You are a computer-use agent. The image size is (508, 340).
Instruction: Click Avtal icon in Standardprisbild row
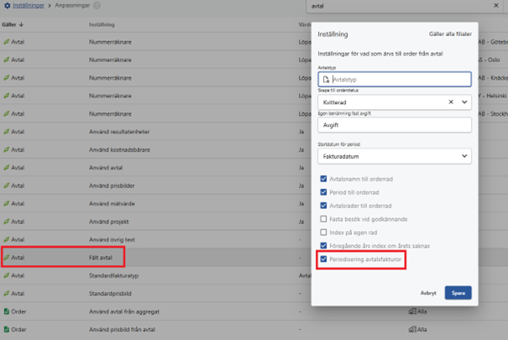(x=7, y=293)
